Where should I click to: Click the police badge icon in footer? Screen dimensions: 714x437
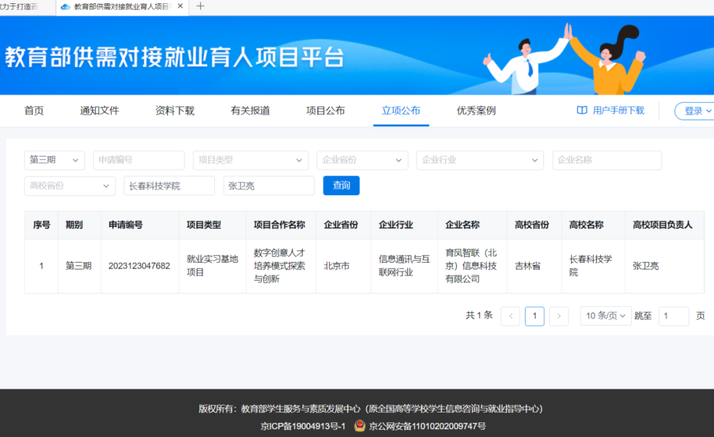point(360,426)
